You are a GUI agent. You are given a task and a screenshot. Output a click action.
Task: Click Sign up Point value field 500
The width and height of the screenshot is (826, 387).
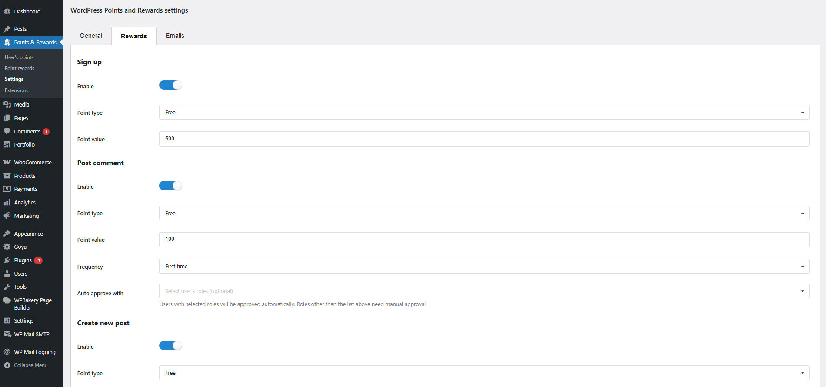click(x=484, y=139)
